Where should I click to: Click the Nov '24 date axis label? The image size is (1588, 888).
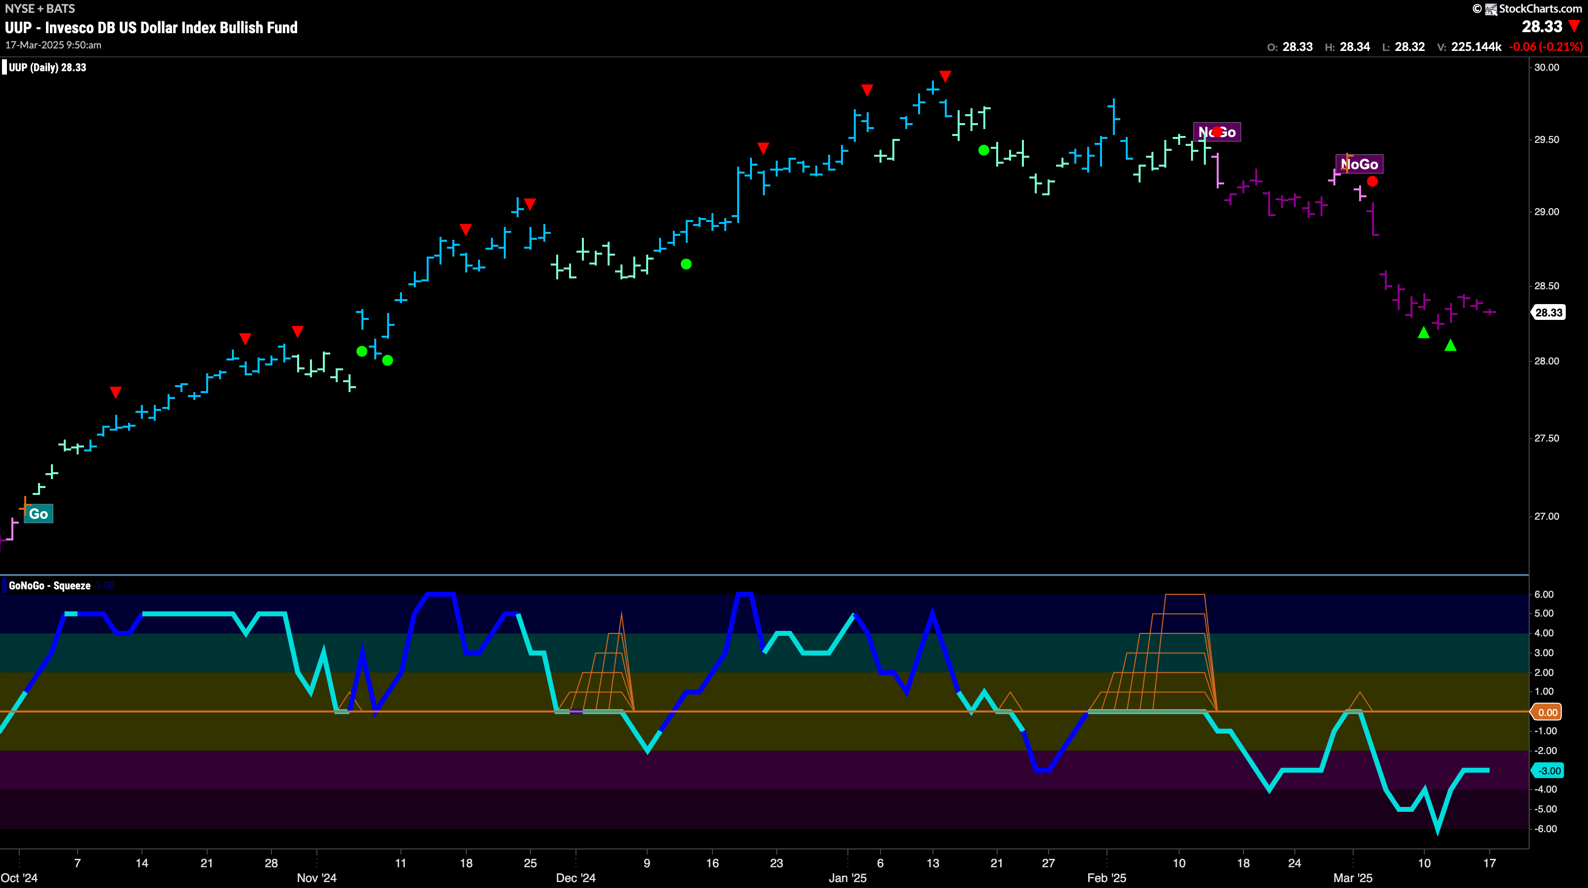(x=317, y=878)
